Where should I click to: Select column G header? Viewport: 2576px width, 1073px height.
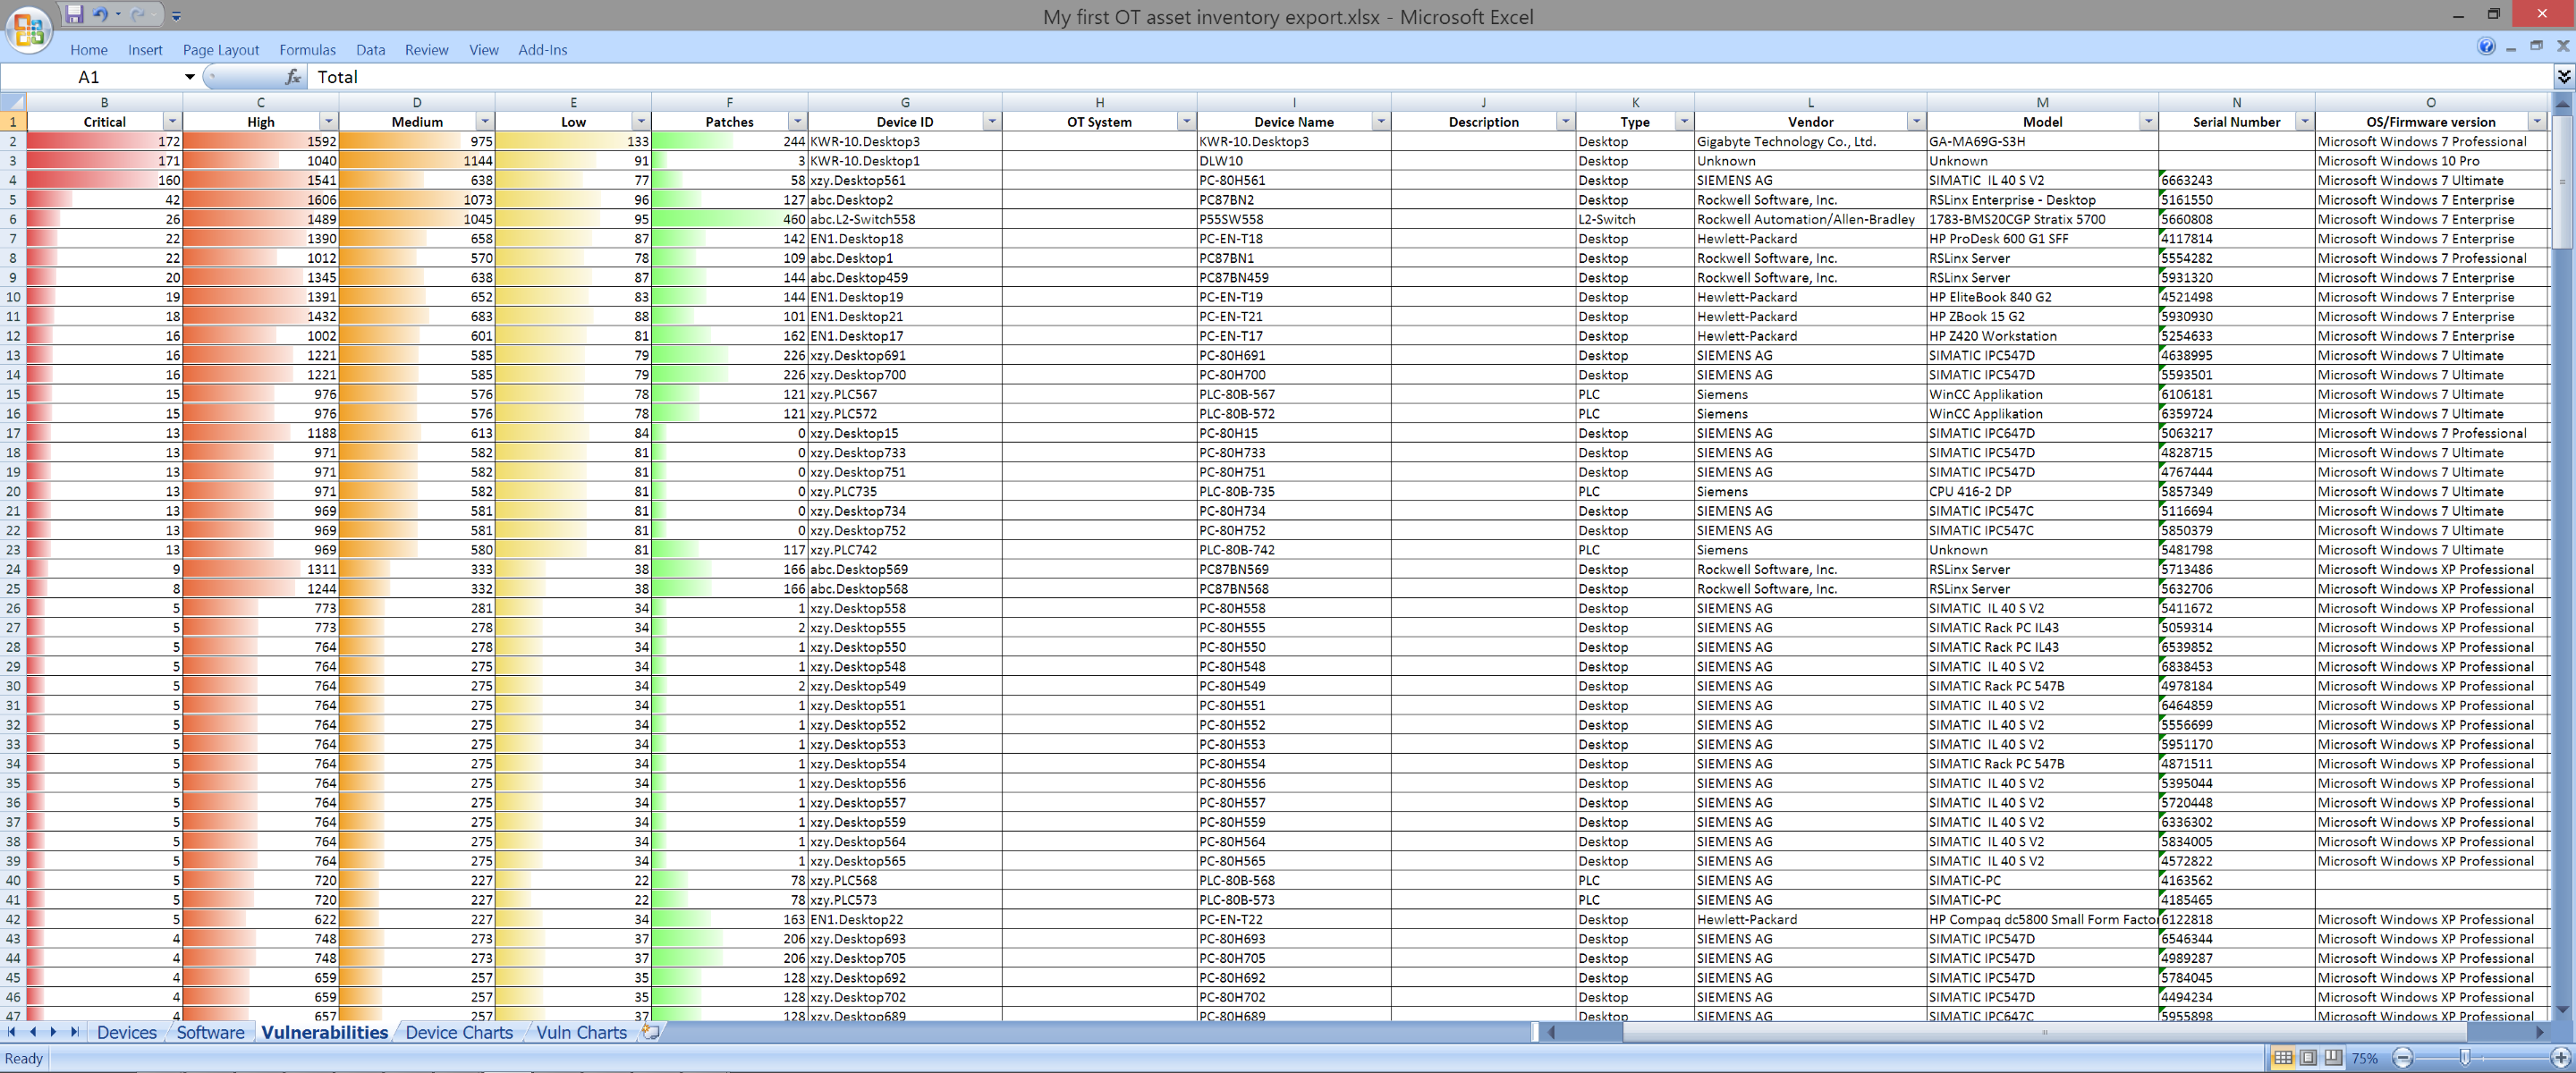point(905,102)
